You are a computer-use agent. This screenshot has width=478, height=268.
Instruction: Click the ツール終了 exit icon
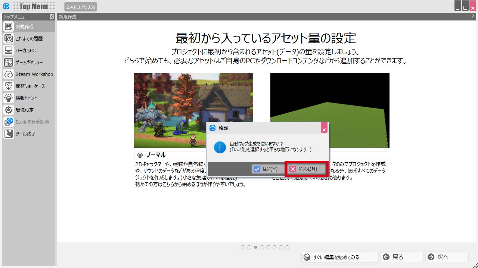pos(9,134)
